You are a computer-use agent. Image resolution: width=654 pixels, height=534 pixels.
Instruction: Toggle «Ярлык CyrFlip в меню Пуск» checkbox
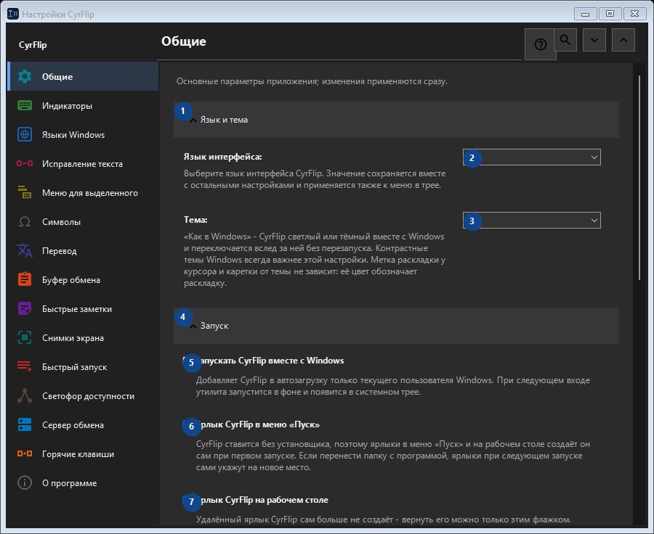[187, 425]
